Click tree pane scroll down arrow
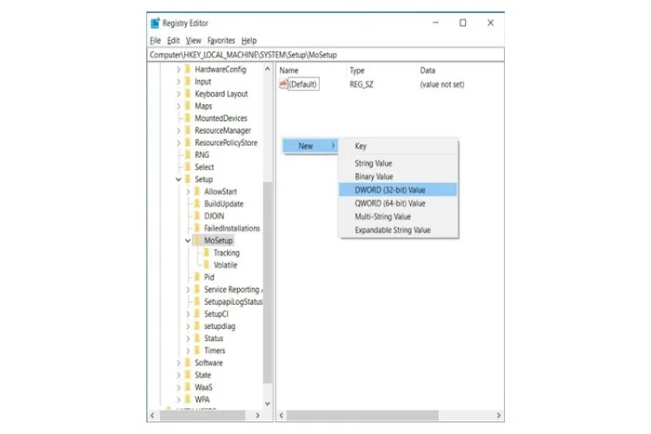This screenshot has height=434, width=651. 268,403
